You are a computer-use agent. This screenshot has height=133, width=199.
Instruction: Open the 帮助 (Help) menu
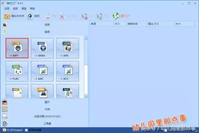pos(32,8)
